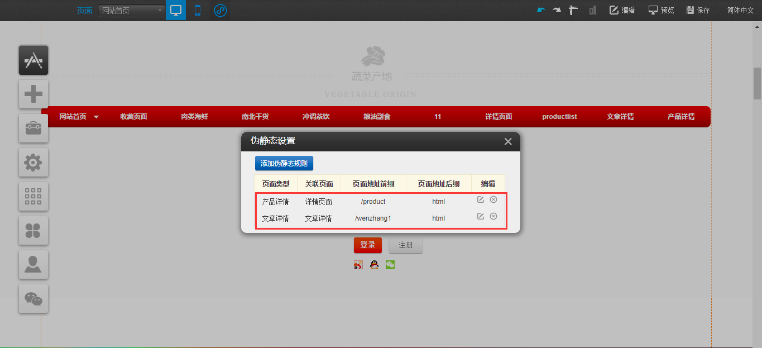Click the undo arrow icon
This screenshot has height=348, width=762.
tap(540, 10)
